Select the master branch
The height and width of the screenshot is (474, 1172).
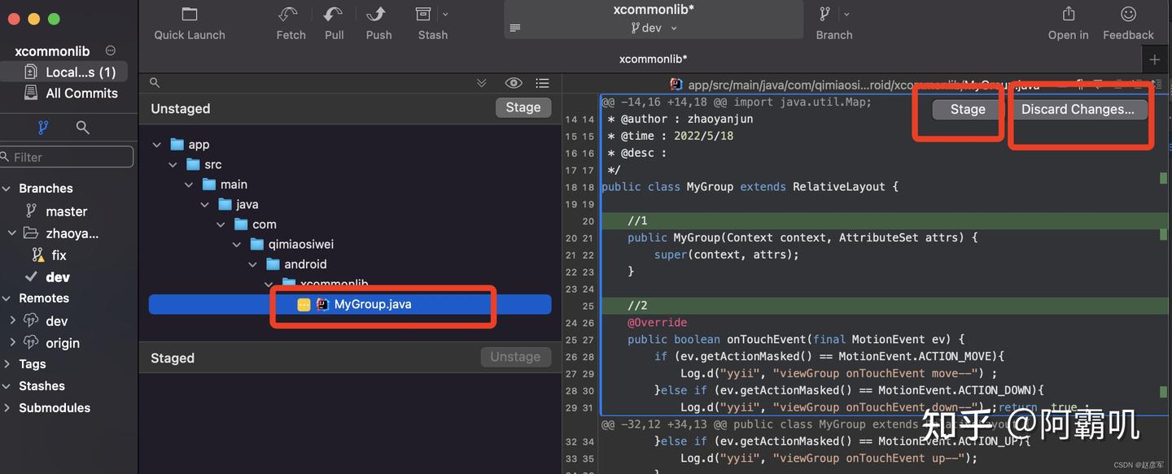(x=67, y=211)
